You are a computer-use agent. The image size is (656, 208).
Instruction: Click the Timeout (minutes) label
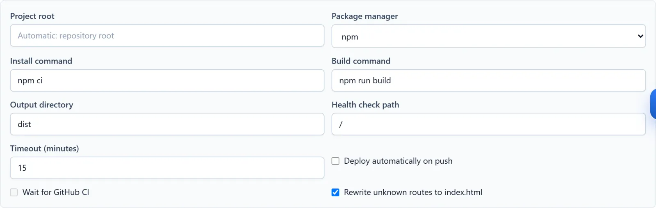click(44, 149)
